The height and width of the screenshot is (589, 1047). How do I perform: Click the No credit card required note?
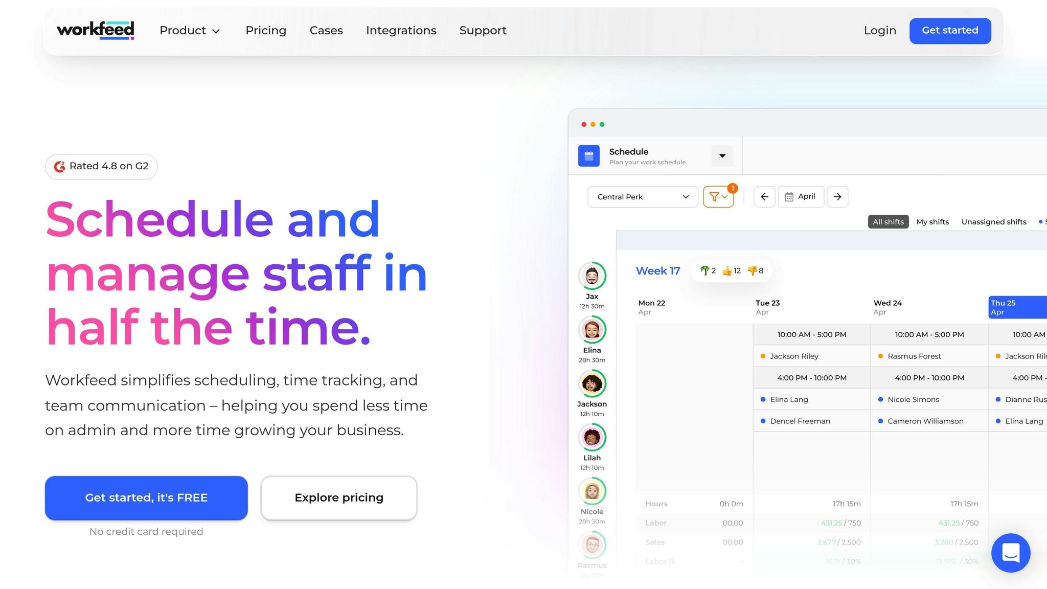click(x=146, y=532)
